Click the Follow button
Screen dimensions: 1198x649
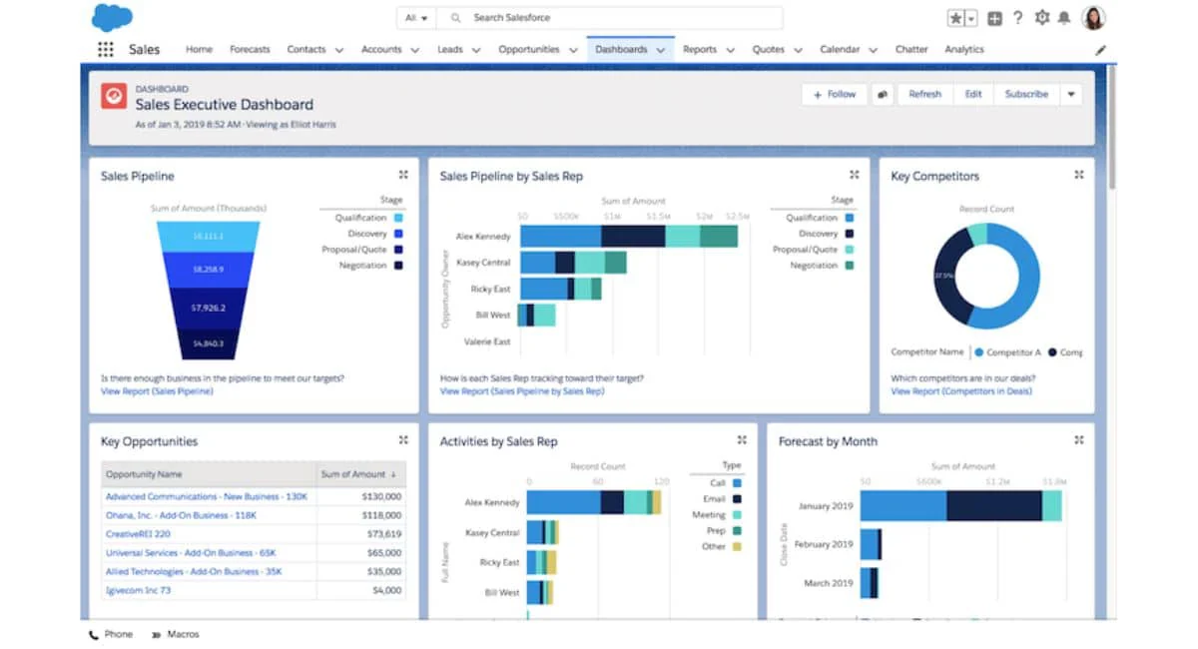pyautogui.click(x=834, y=95)
